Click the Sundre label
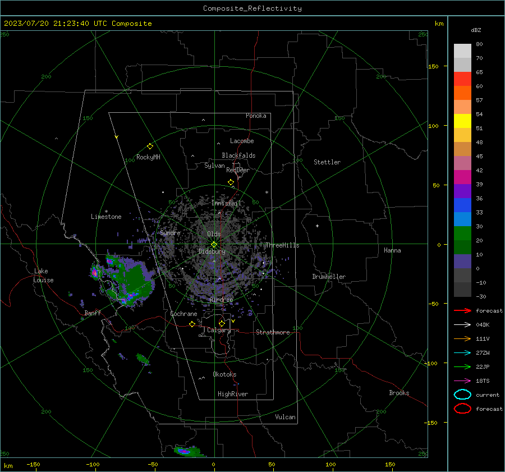This screenshot has height=472, width=505. (x=170, y=233)
